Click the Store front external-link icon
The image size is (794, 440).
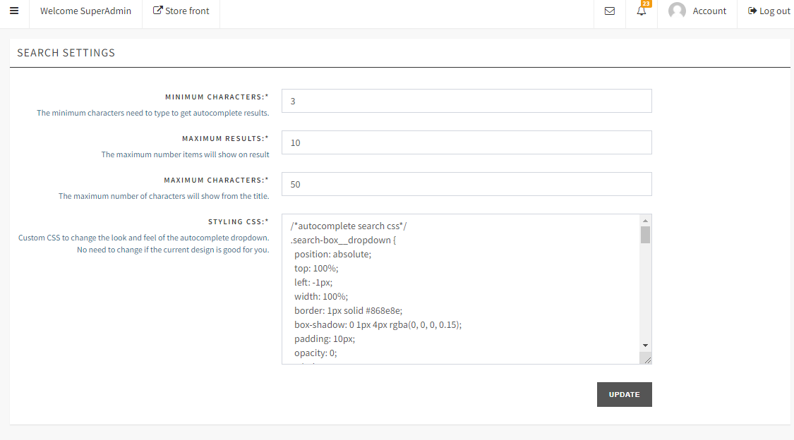[158, 11]
